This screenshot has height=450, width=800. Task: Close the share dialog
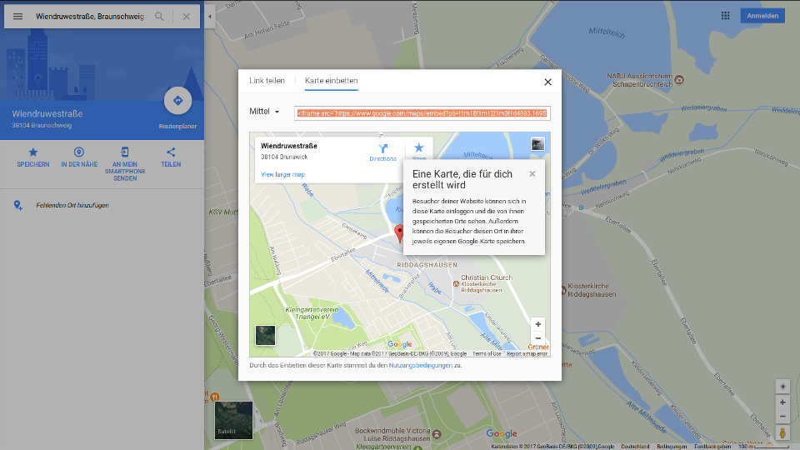click(548, 82)
